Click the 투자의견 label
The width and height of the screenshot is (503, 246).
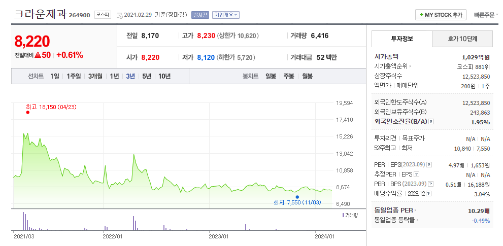(386, 138)
